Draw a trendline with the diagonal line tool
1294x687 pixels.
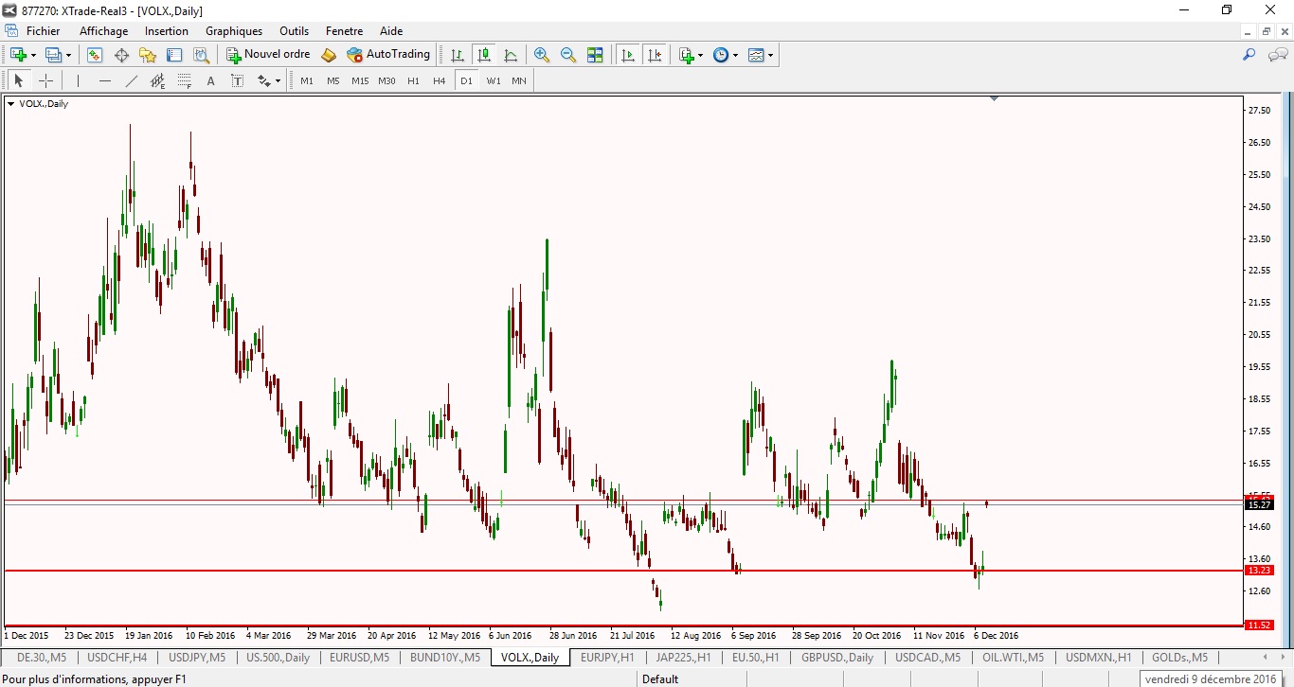[131, 81]
